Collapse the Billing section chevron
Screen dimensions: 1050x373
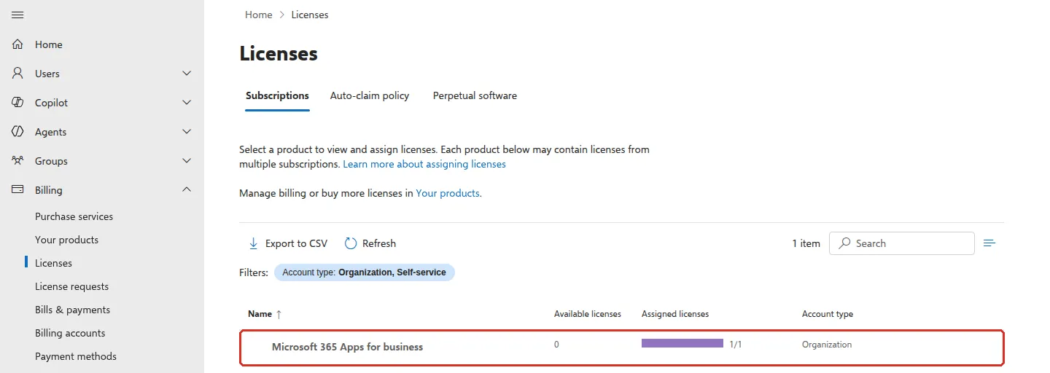[187, 190]
